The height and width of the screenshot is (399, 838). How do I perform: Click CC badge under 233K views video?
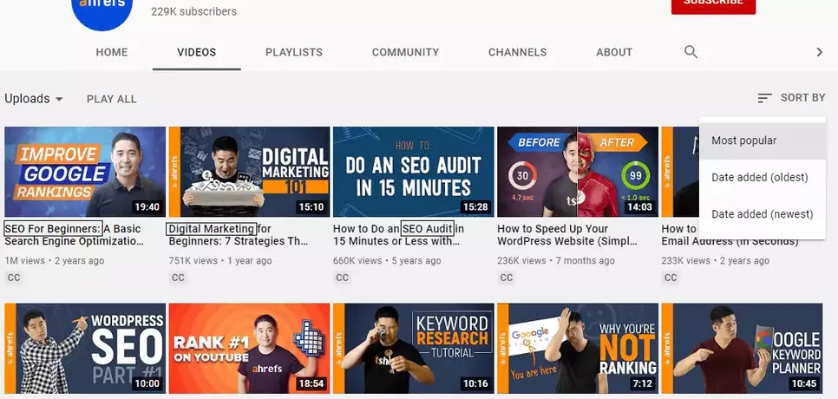tap(671, 278)
